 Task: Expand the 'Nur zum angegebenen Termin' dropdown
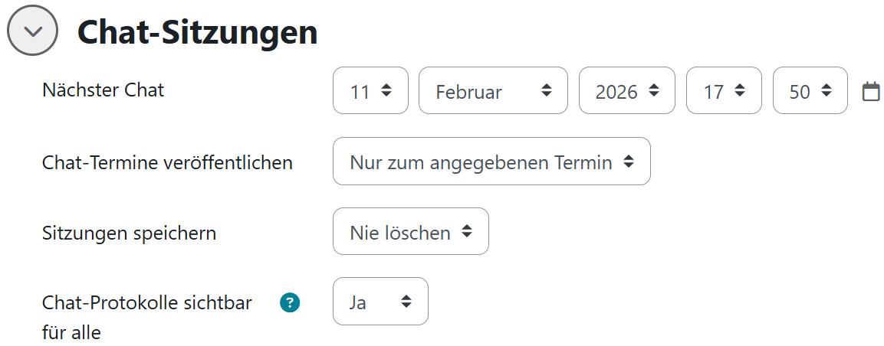pyautogui.click(x=491, y=162)
